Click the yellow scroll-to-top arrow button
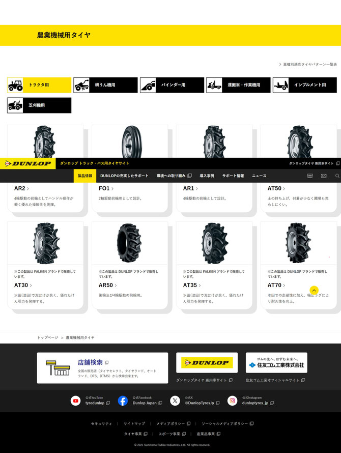 (x=314, y=290)
